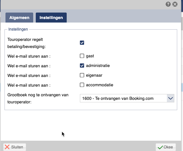The image size is (183, 151).
Task: Click the 'eigenaar' label text
Action: click(94, 75)
